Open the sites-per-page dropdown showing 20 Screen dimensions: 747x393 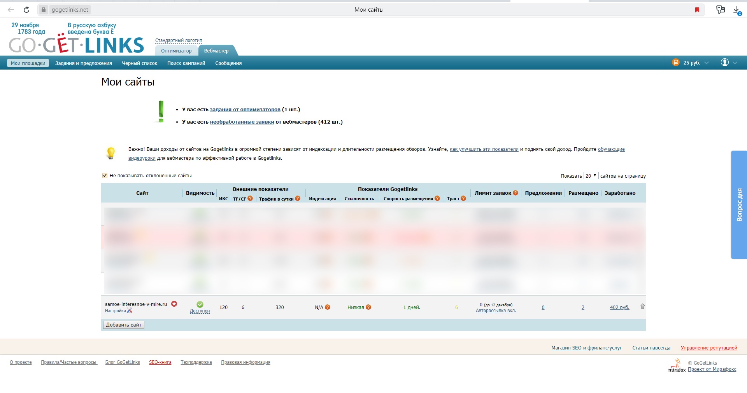[x=591, y=176]
